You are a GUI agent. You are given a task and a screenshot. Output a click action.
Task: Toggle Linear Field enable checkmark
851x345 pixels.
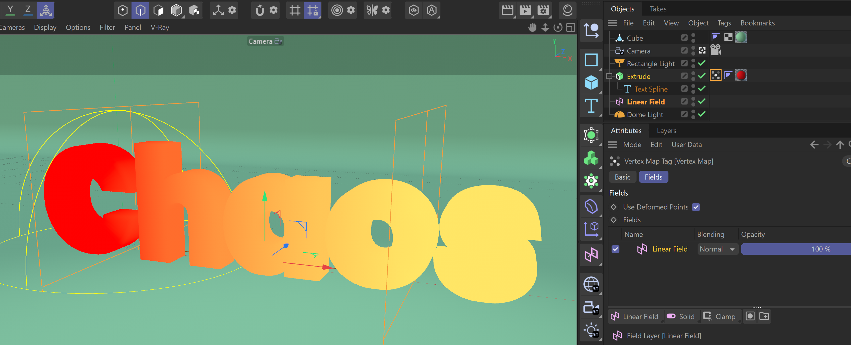702,101
